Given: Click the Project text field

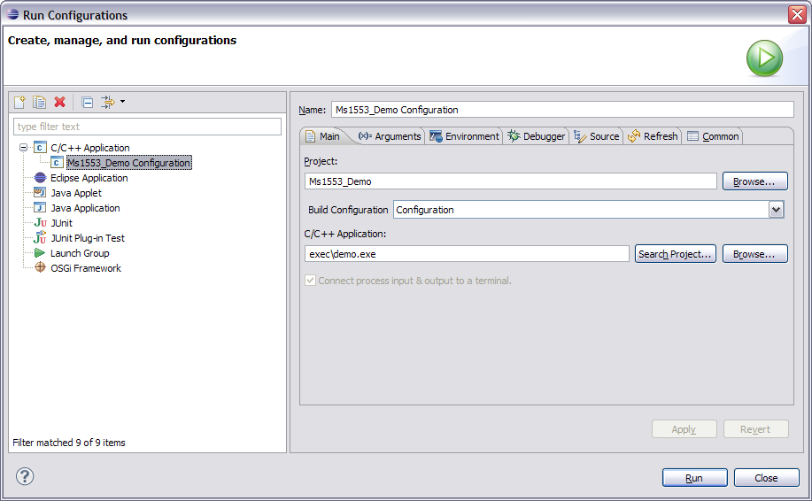Looking at the screenshot, I should (x=511, y=181).
